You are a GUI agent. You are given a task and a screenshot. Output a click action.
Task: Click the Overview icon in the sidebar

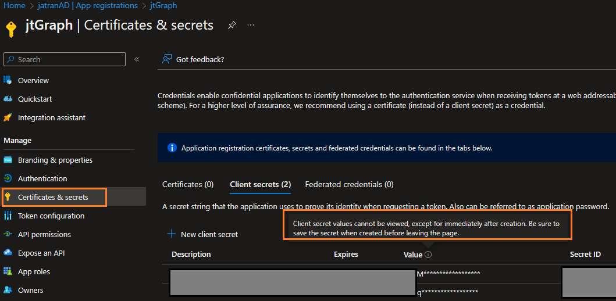[8, 80]
